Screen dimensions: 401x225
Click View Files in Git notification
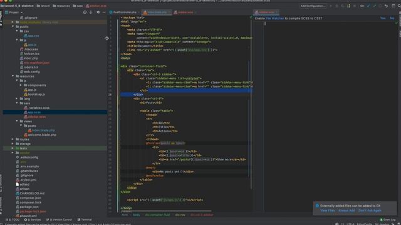[x=327, y=211]
